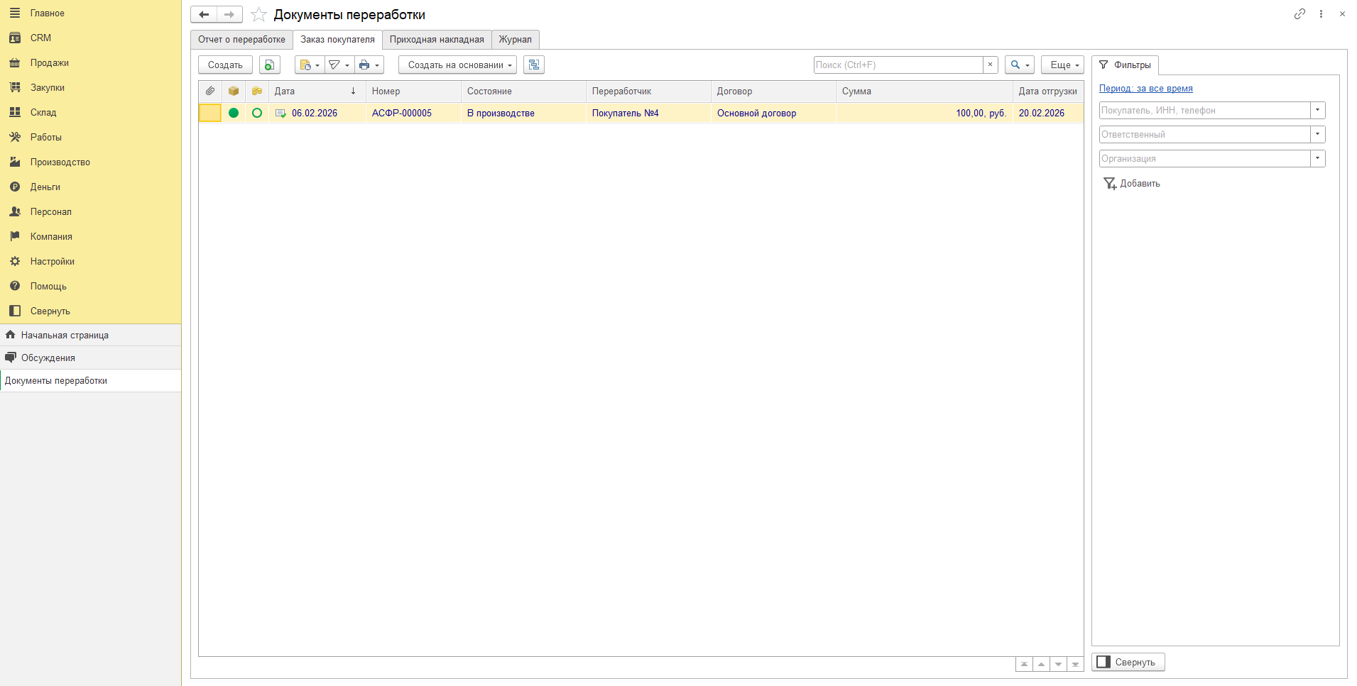Click the Создать button
This screenshot has height=686, width=1357.
click(x=225, y=65)
